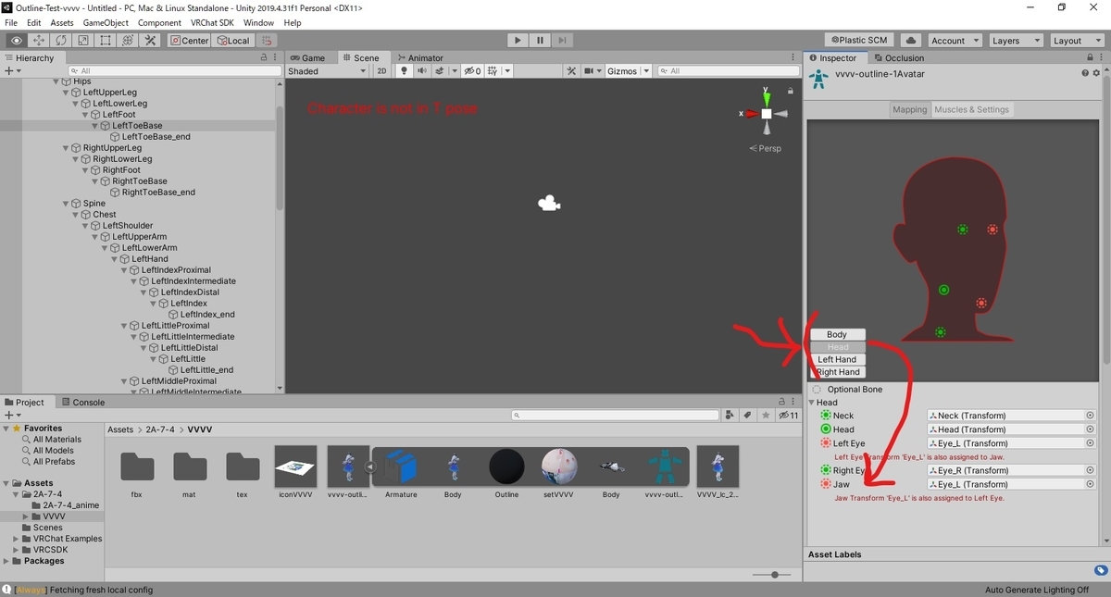Viewport: 1111px width, 597px height.
Task: Select the Rotate tool
Action: 61,41
